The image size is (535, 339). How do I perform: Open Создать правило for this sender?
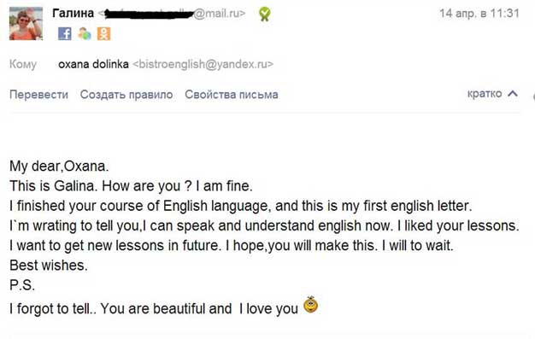click(126, 95)
